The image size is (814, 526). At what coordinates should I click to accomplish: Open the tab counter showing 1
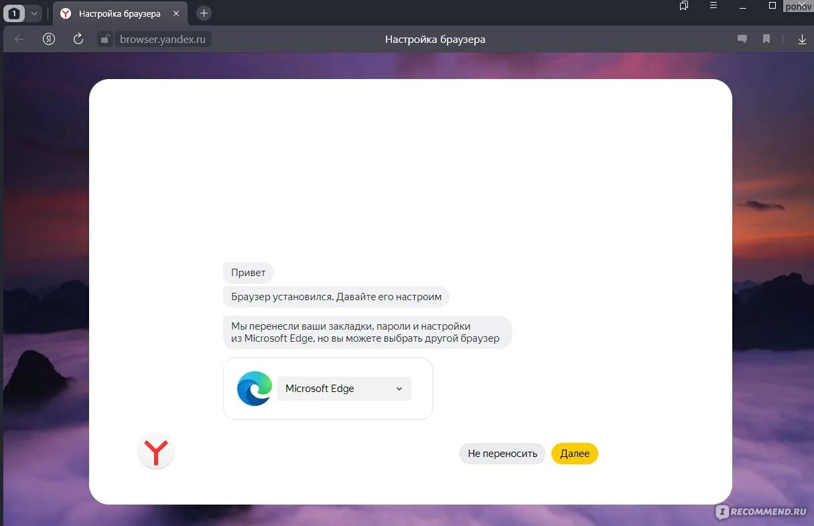[x=15, y=13]
